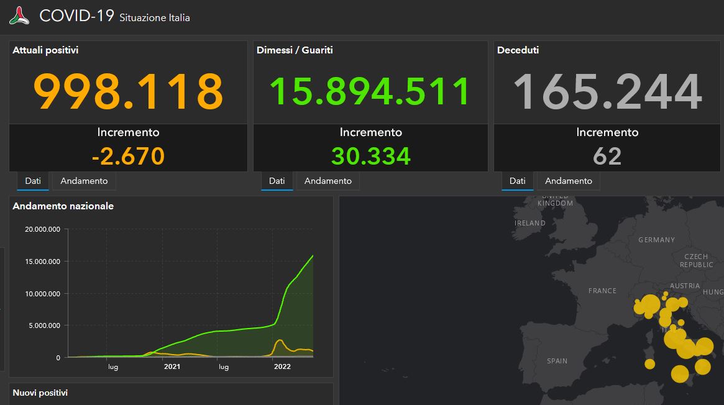Click the 30.334 increment value

371,157
